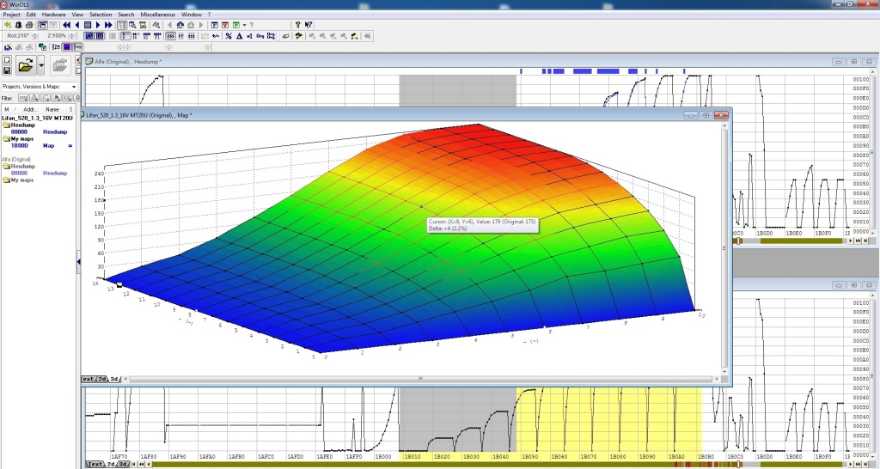
Task: Select Lifan_520_1.3_16V MT20U project
Action: point(38,119)
